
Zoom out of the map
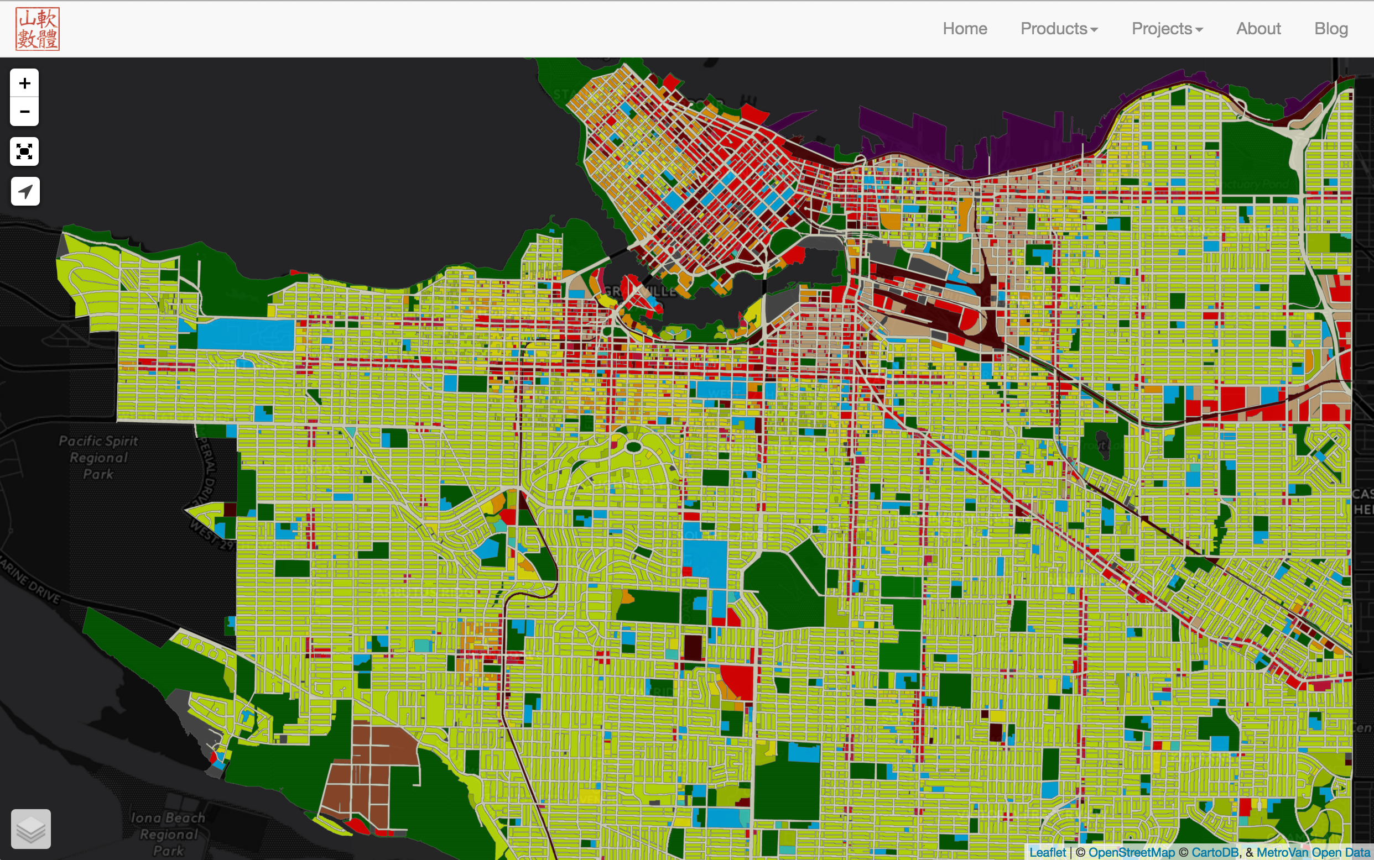click(24, 112)
